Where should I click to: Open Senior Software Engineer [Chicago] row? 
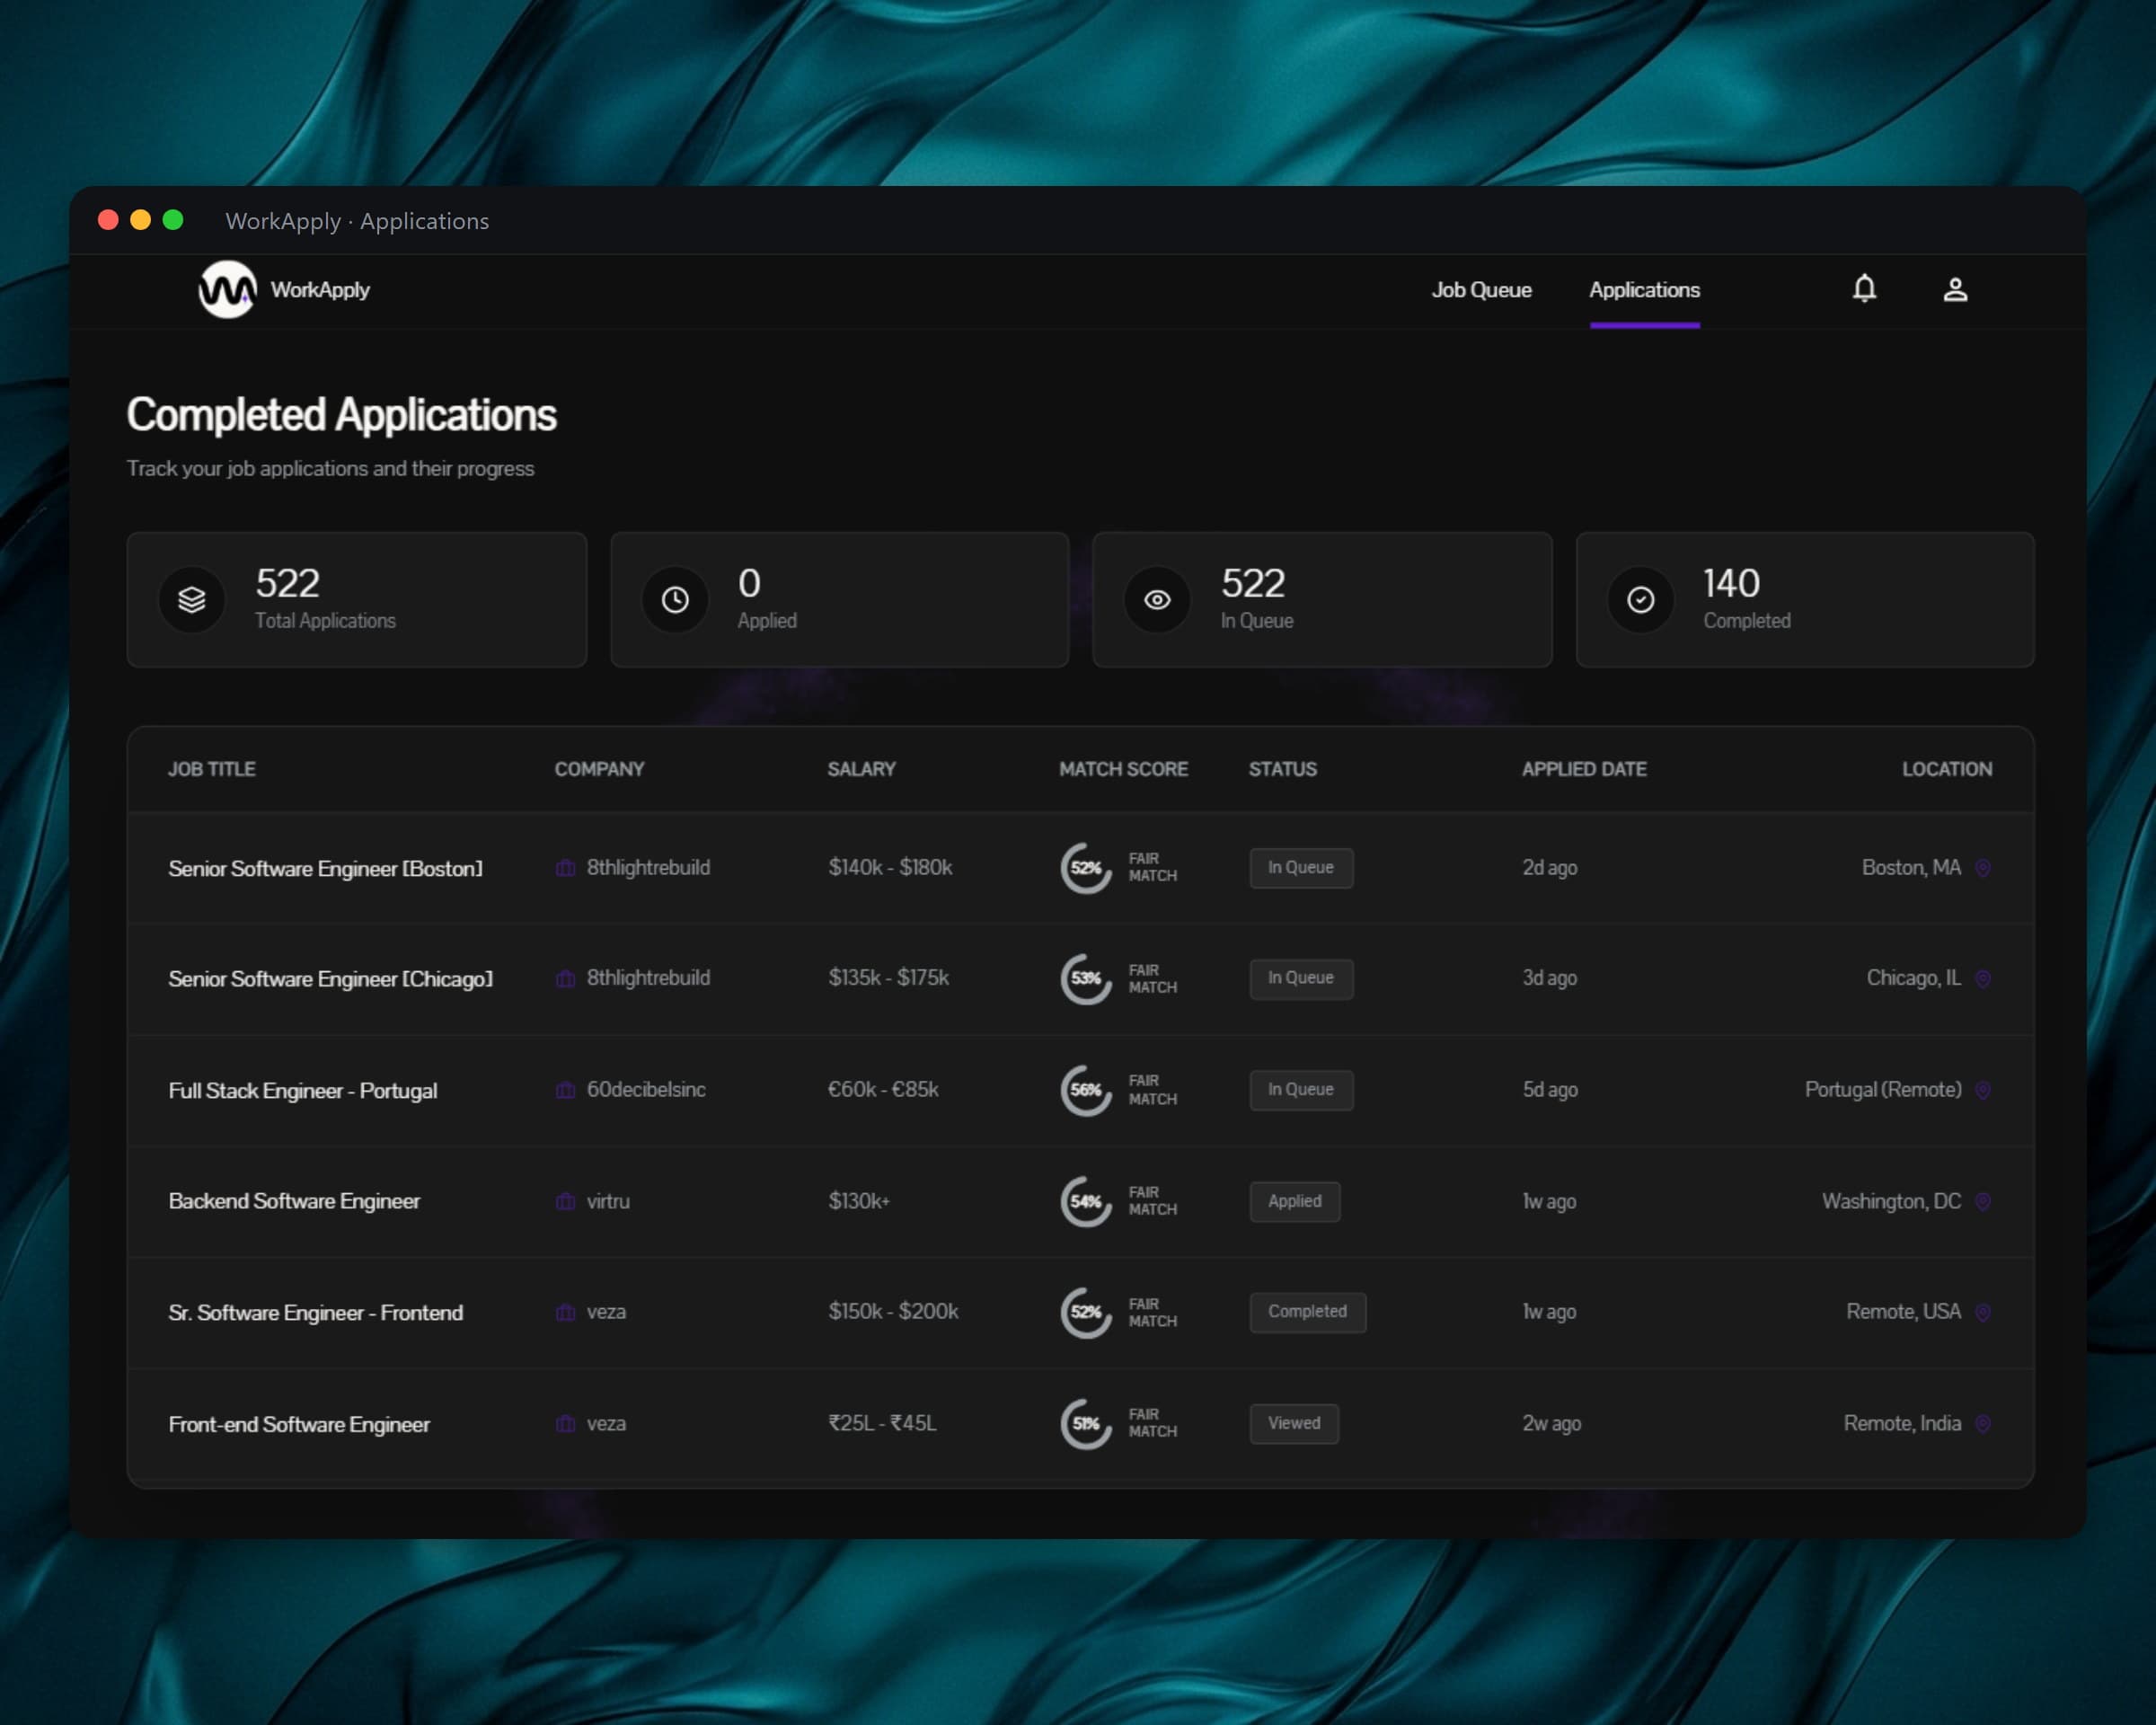1080,979
